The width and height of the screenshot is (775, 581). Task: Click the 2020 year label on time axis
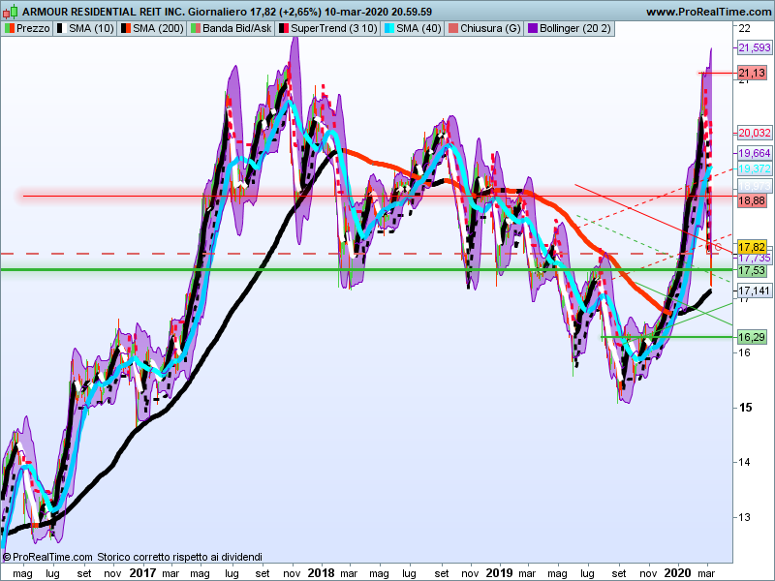pos(677,573)
